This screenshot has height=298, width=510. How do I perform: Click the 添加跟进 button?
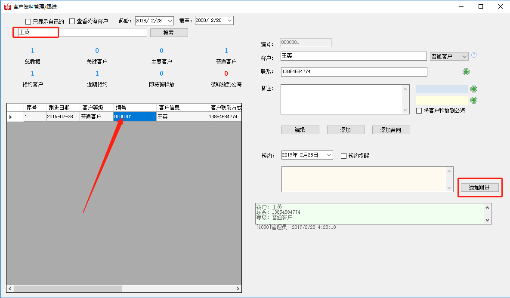click(479, 187)
